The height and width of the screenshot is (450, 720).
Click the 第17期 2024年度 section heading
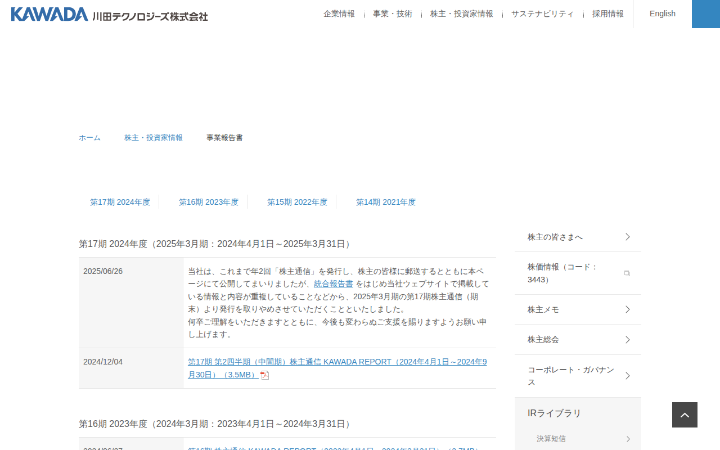click(x=216, y=244)
